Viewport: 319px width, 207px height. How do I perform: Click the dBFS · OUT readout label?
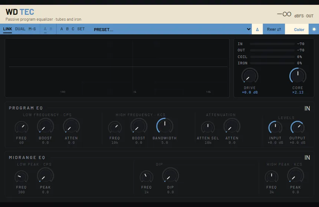click(x=304, y=16)
